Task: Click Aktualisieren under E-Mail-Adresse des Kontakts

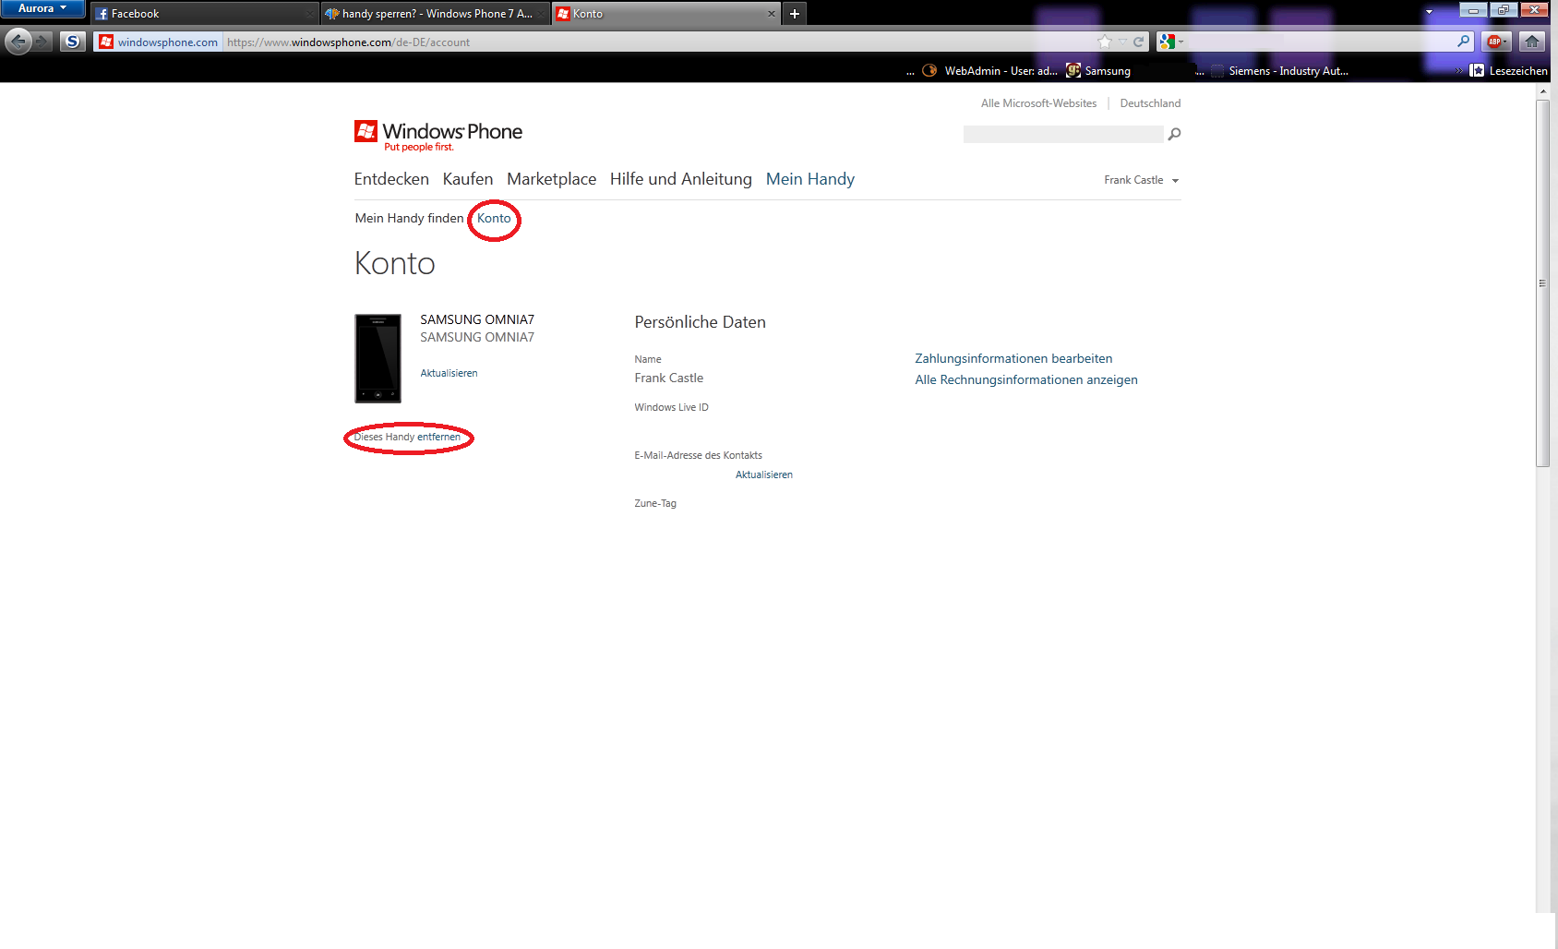Action: tap(763, 474)
